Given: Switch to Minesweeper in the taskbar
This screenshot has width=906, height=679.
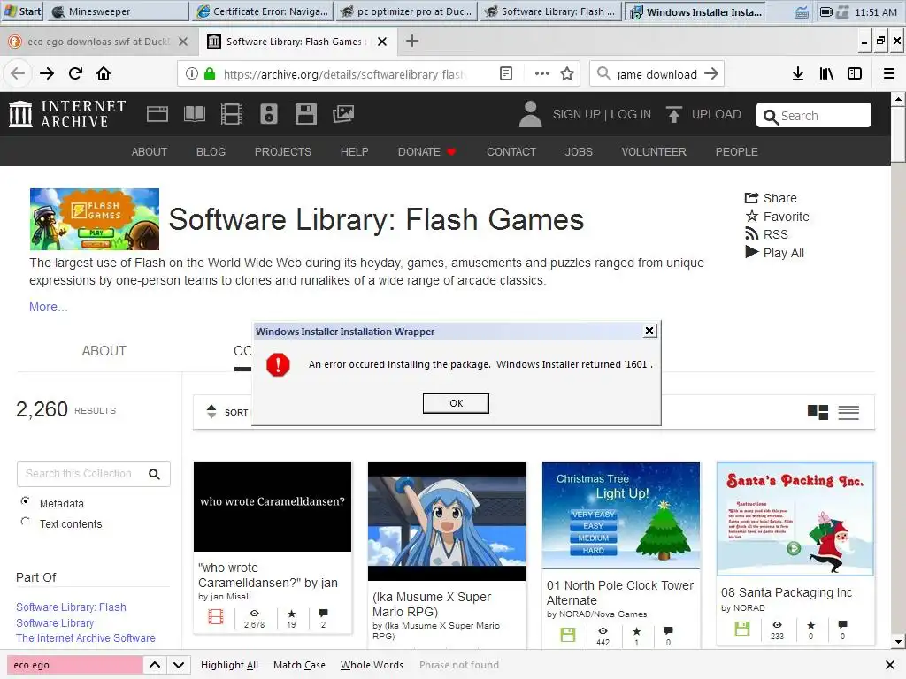Looking at the screenshot, I should pyautogui.click(x=118, y=11).
